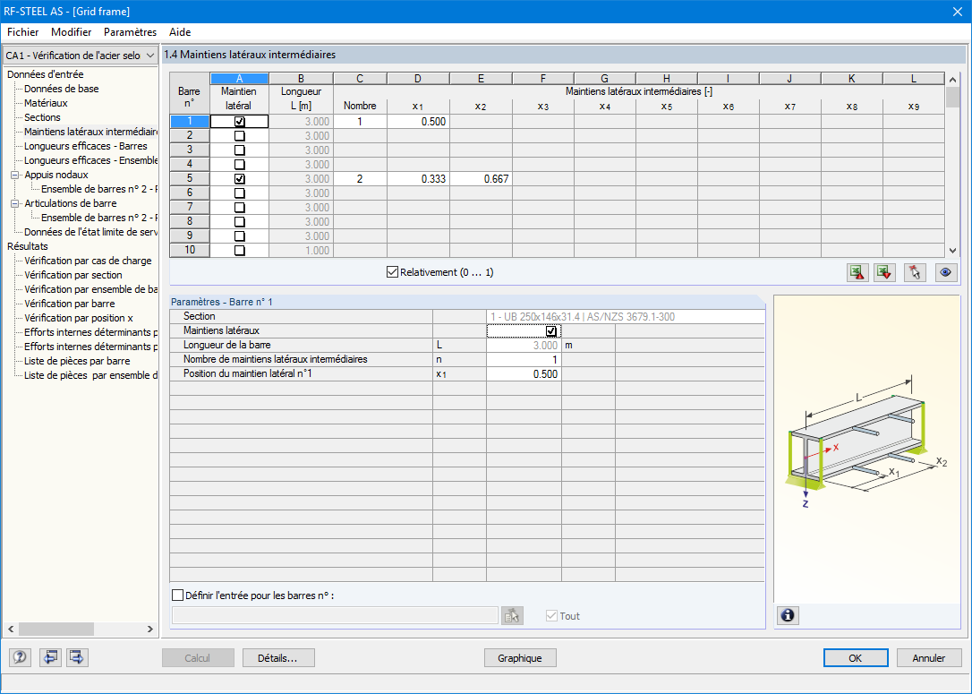This screenshot has height=694, width=972.
Task: Open Données de l'état limite de service
Action: 90,232
